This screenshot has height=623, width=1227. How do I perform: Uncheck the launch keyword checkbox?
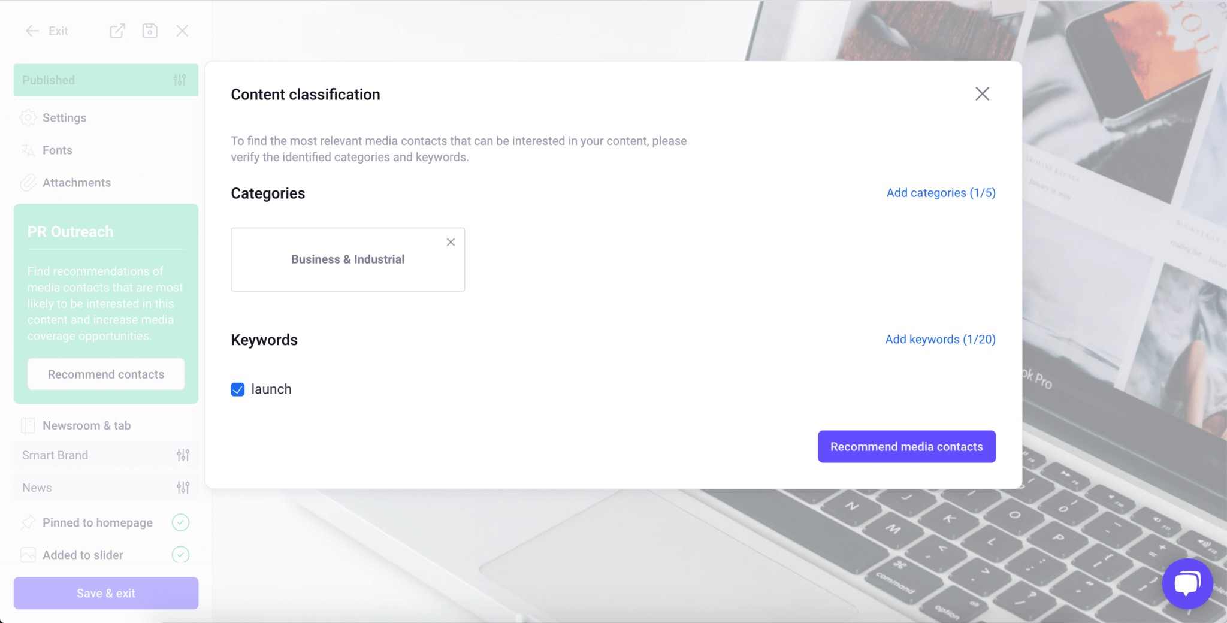pos(237,389)
